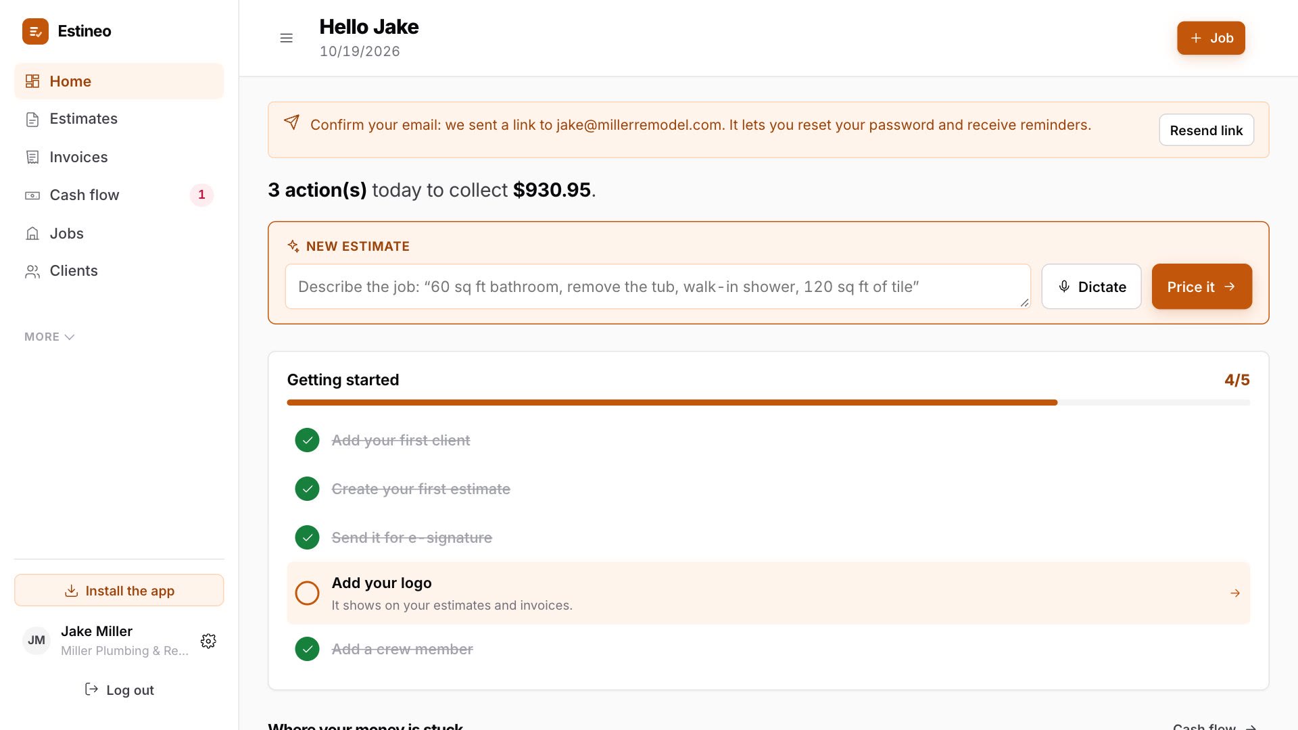Click the checkmark for Add a crew member

pyautogui.click(x=307, y=649)
